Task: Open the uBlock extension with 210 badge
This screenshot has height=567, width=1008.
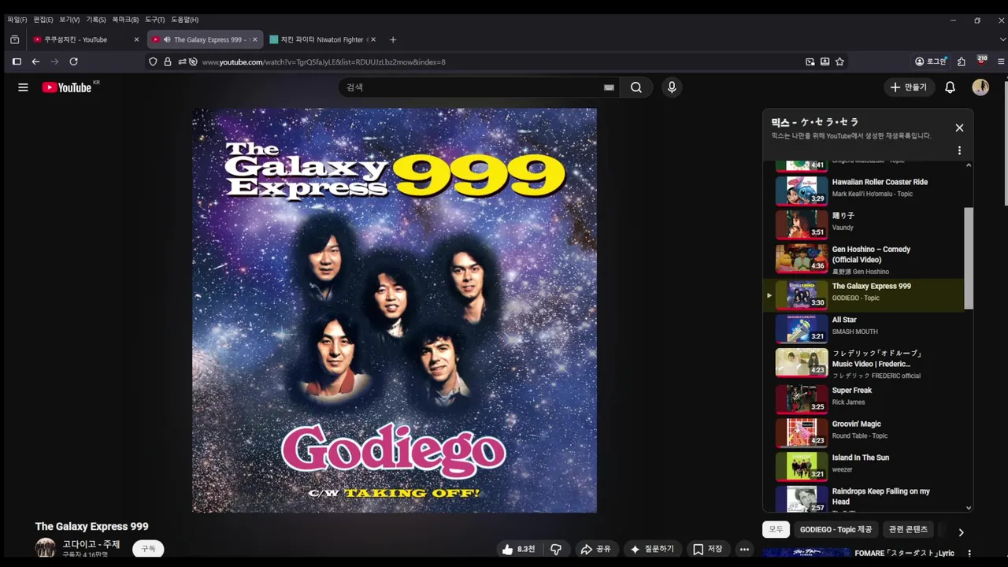Action: [981, 61]
